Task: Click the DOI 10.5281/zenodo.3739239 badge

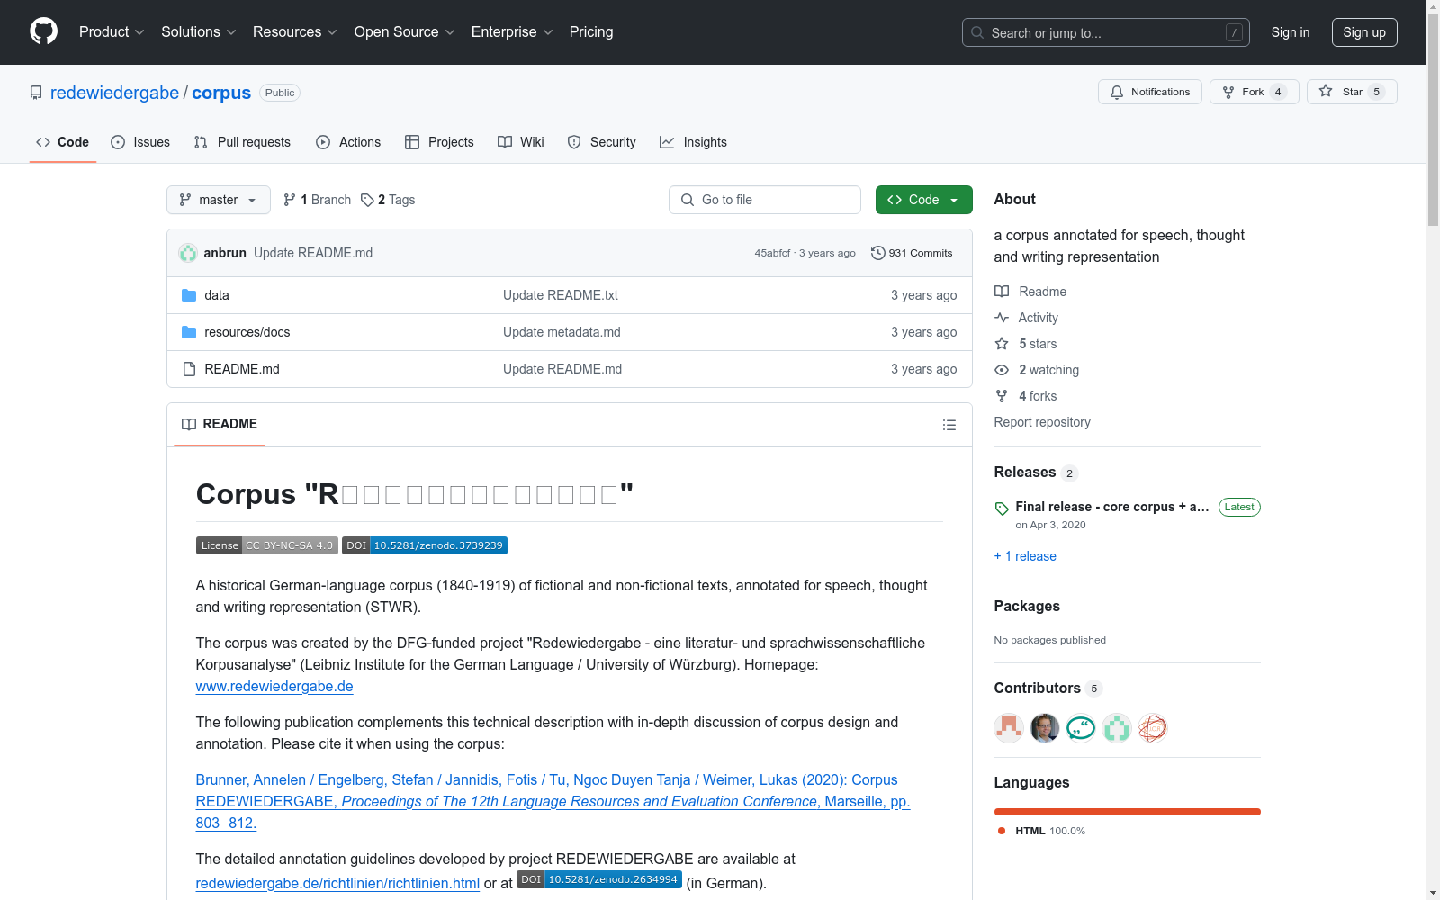Action: click(425, 545)
